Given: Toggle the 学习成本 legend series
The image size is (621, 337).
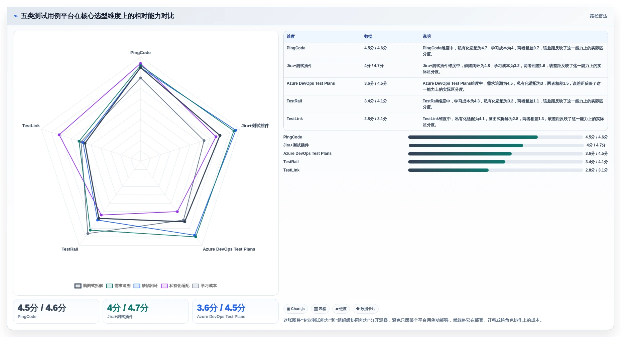Looking at the screenshot, I should 205,286.
